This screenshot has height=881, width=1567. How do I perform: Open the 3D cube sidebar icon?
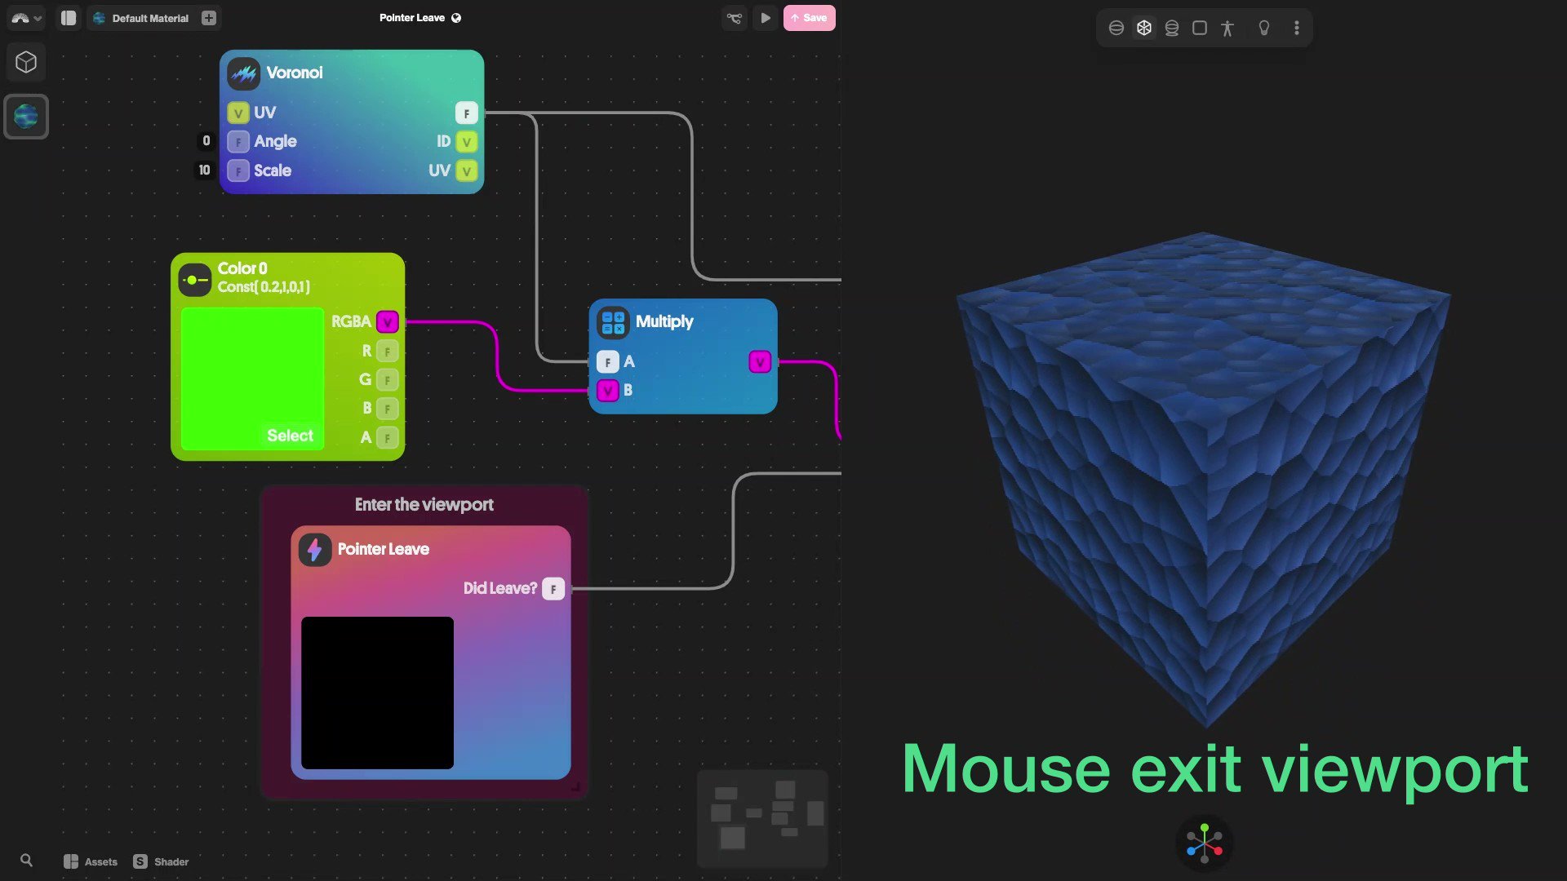(26, 62)
